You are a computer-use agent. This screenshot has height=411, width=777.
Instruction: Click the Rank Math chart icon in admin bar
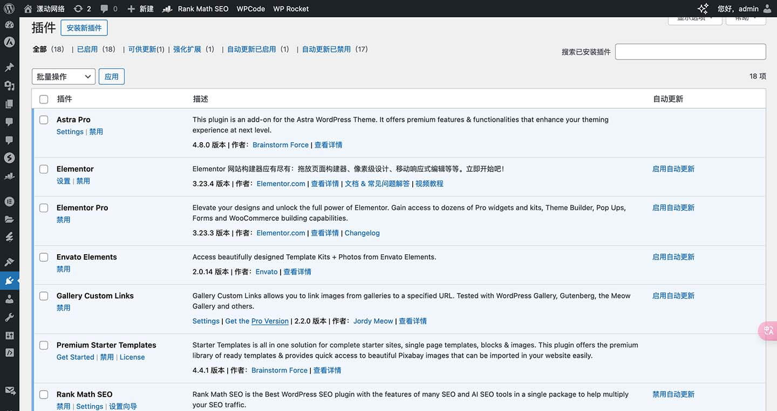(168, 9)
